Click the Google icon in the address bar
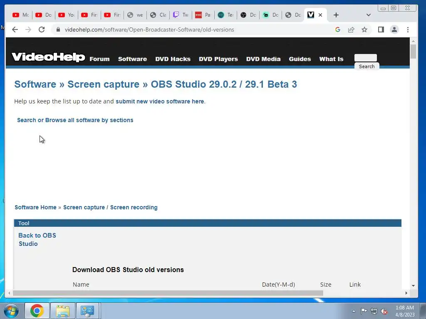This screenshot has width=426, height=319. 338,29
